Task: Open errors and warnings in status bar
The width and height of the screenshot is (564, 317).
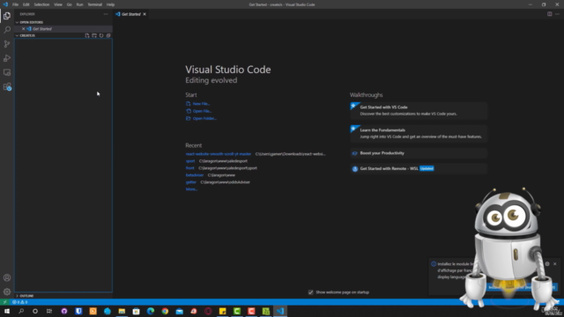Action: coord(19,302)
